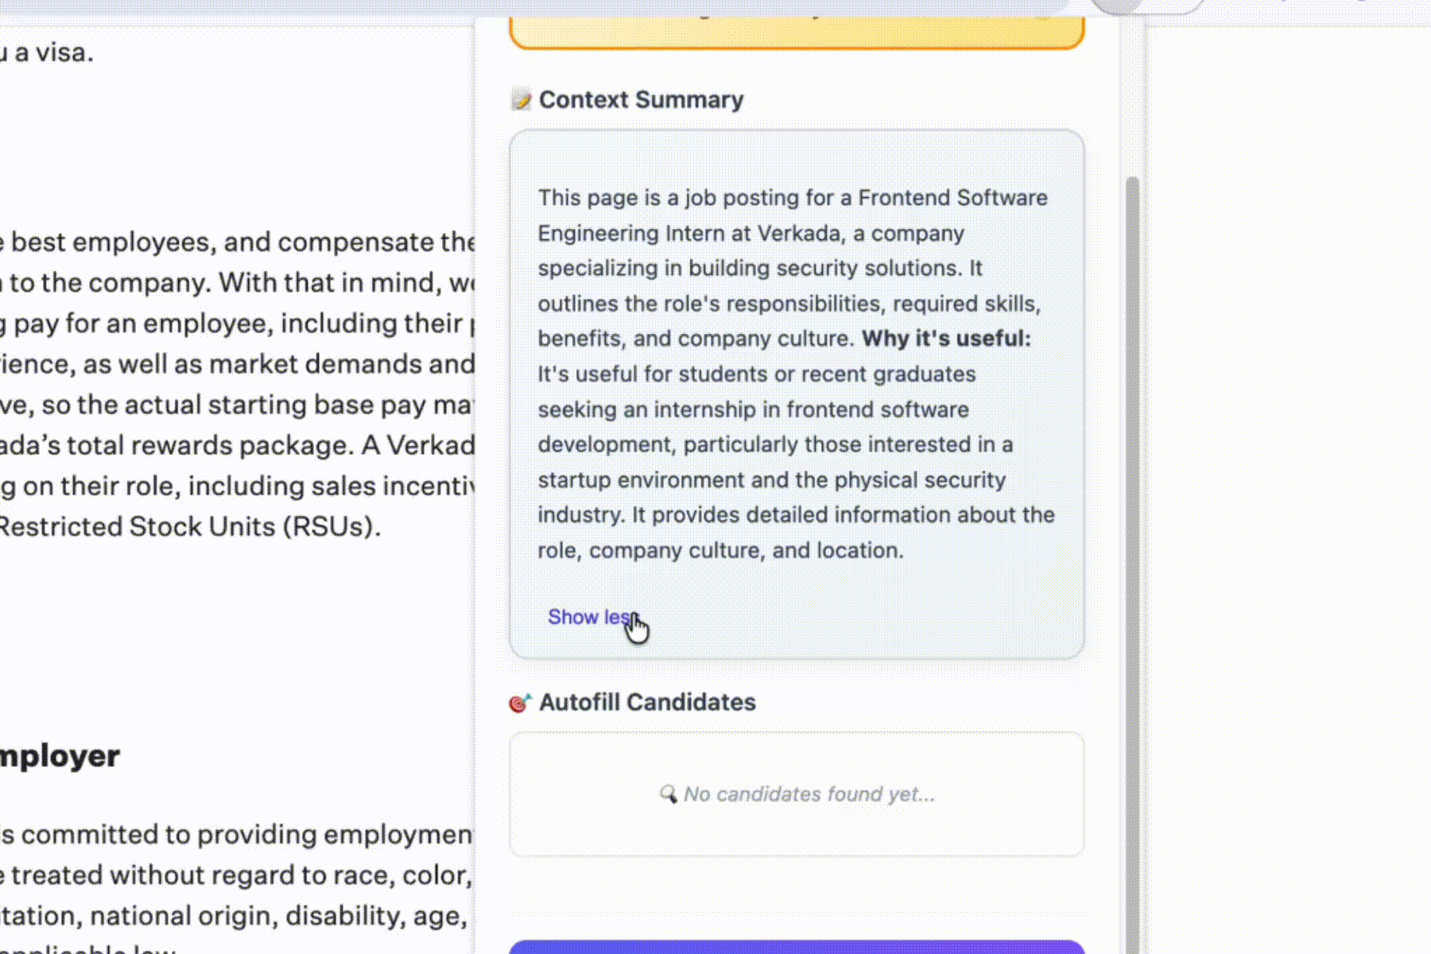Click the magnifying glass icon in candidates box
Image resolution: width=1431 pixels, height=954 pixels.
tap(668, 793)
